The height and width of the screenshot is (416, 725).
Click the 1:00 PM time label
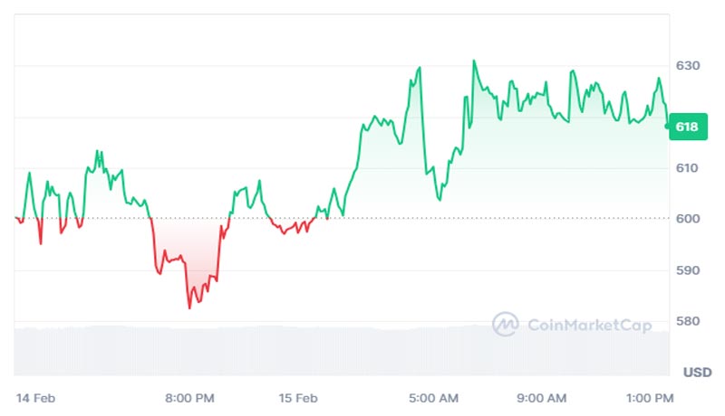(651, 398)
